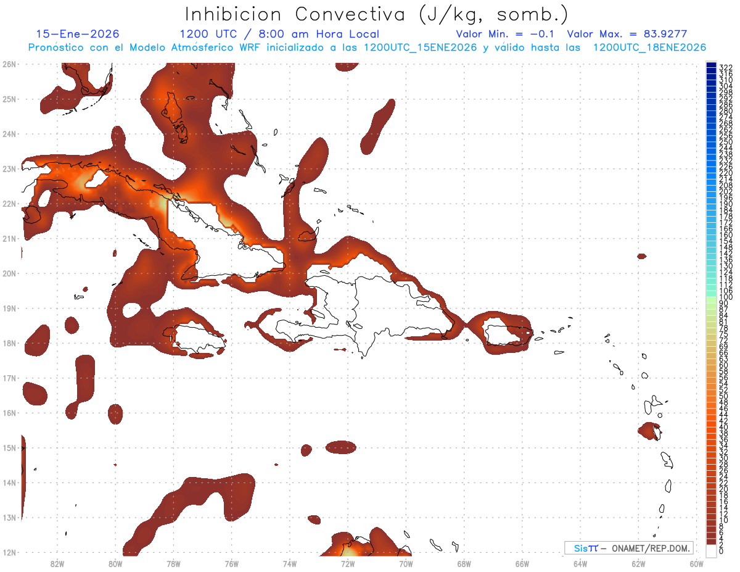
Task: Click the colorbar value label 0
Action: click(x=721, y=551)
